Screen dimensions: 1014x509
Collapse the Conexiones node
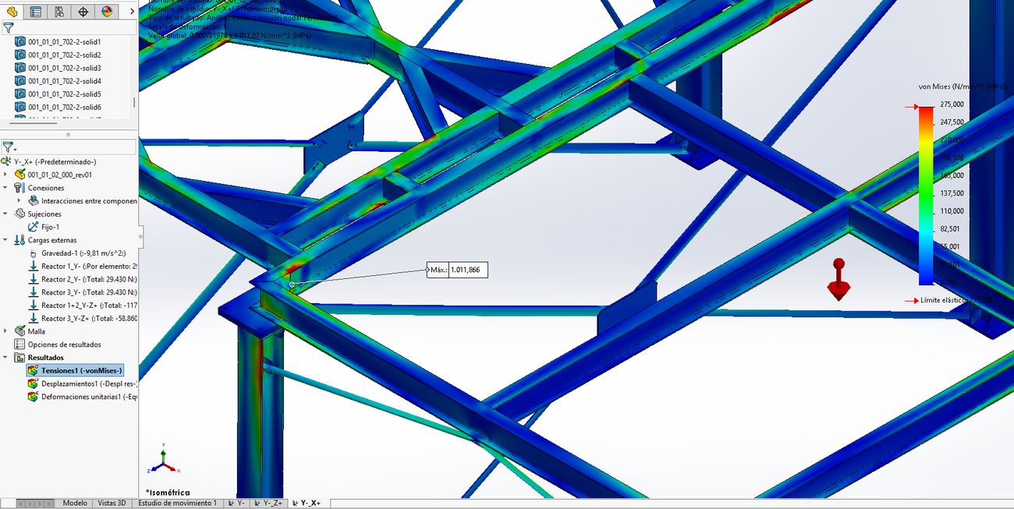(6, 188)
